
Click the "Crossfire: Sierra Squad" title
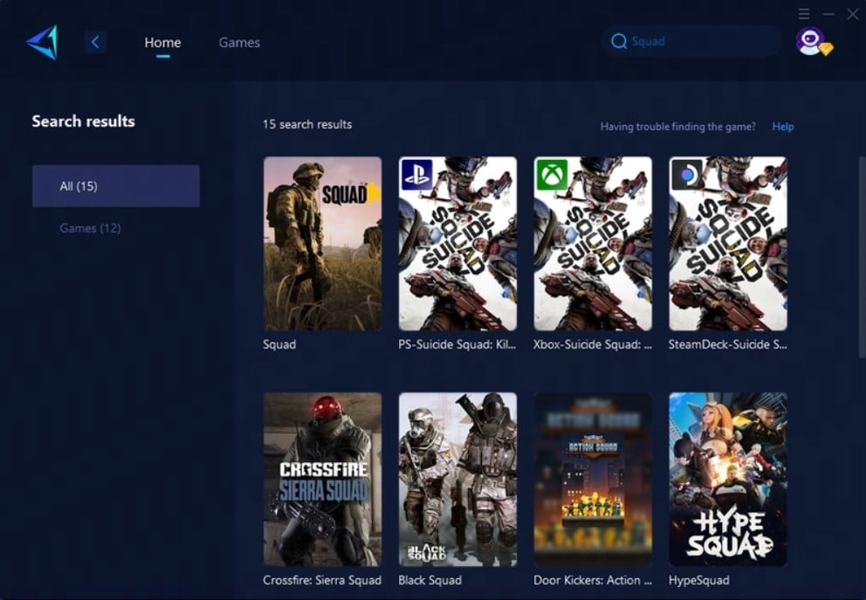tap(322, 580)
